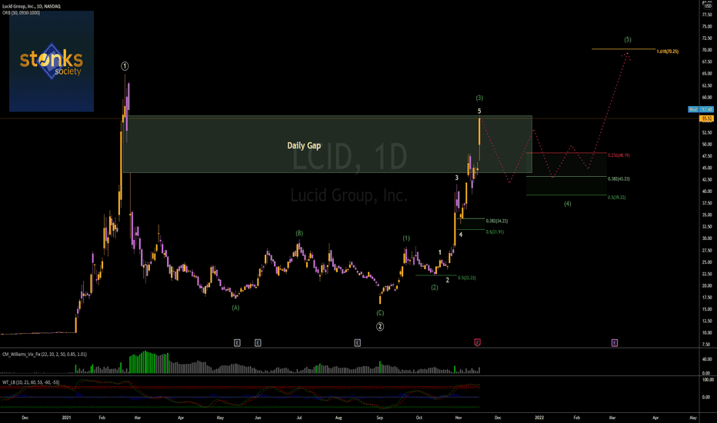Click the 60.00 price axis label
This screenshot has height=423, width=717.
707,97
